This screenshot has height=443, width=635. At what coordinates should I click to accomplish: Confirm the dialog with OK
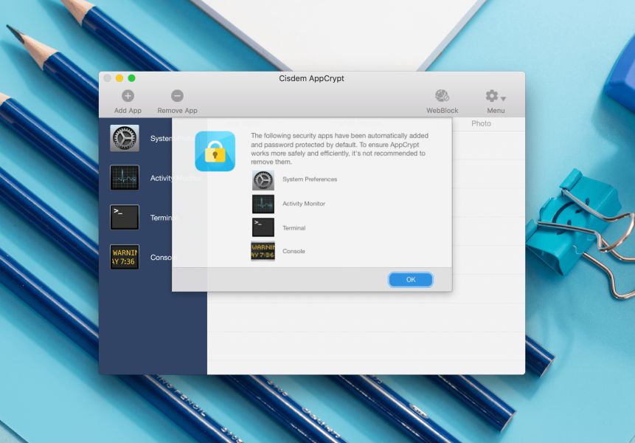tap(411, 280)
